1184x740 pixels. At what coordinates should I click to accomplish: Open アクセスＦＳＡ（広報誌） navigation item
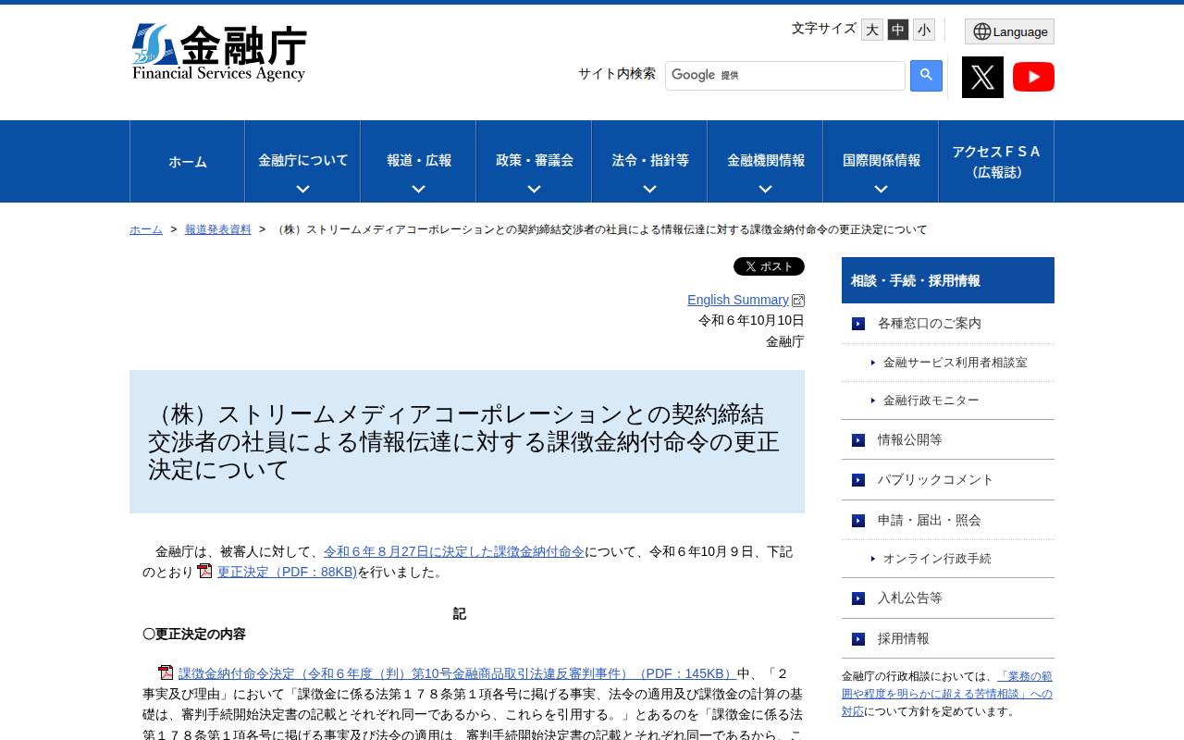point(996,162)
